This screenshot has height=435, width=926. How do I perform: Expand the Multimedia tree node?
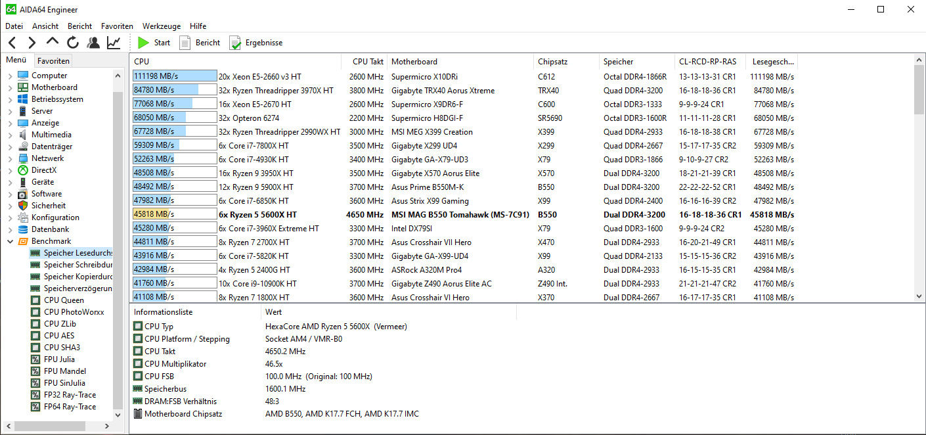(10, 135)
